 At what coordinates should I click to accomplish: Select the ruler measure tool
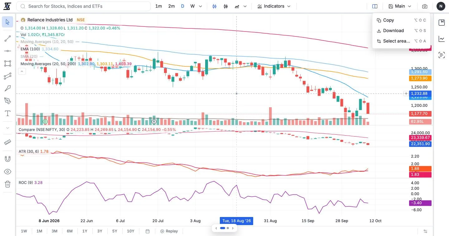7,142
